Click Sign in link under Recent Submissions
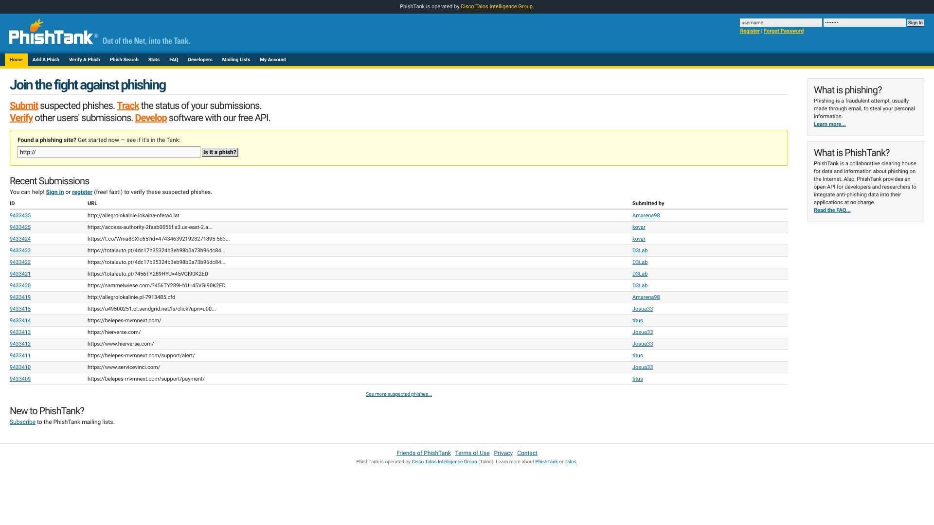Viewport: 934px width, 525px height. point(55,192)
